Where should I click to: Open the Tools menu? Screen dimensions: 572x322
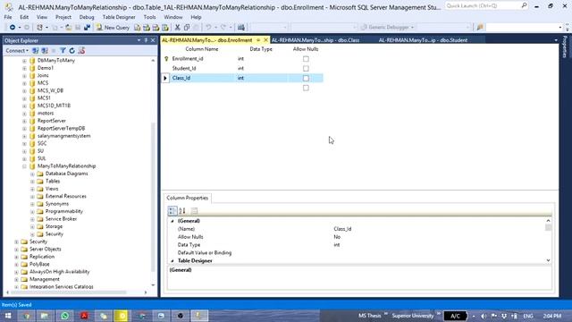tap(149, 17)
